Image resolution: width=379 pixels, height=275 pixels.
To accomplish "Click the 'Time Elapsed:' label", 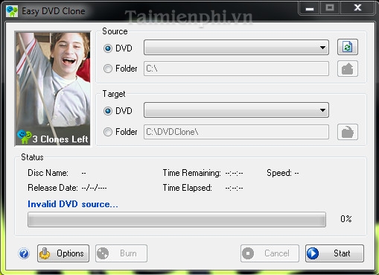I will 188,188.
